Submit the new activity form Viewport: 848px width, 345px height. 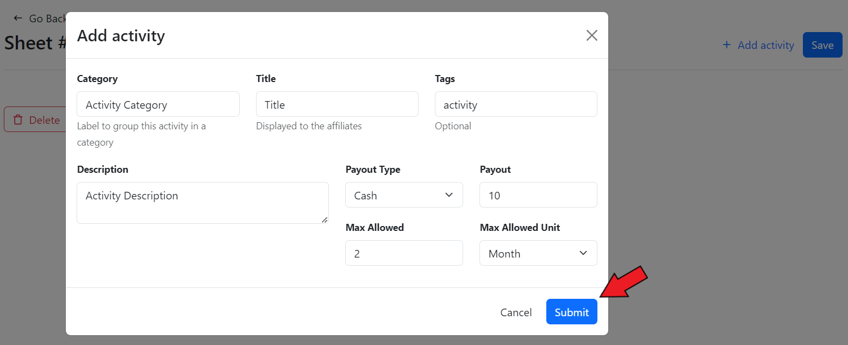(571, 312)
